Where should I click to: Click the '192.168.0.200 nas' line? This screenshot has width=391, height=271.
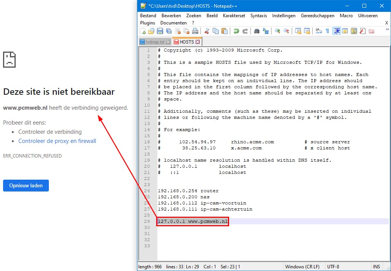184,197
